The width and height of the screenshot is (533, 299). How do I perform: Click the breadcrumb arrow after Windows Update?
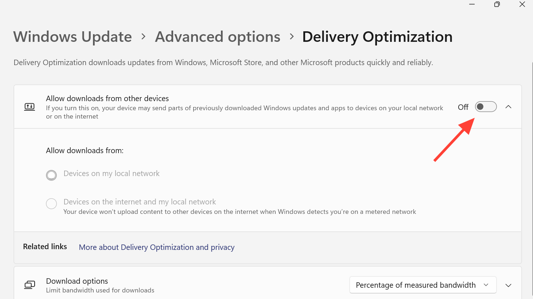[x=143, y=36]
